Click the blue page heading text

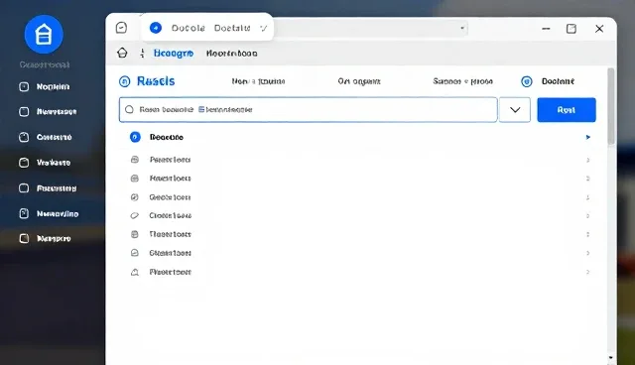click(156, 81)
